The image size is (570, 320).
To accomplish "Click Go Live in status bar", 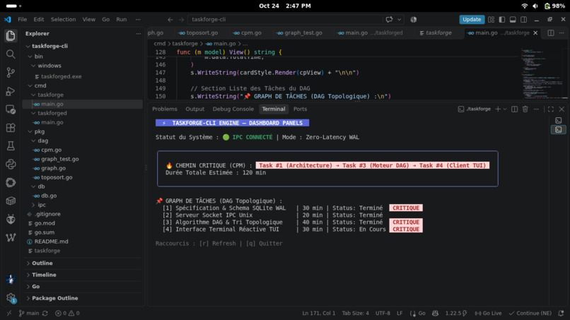I will [488, 313].
